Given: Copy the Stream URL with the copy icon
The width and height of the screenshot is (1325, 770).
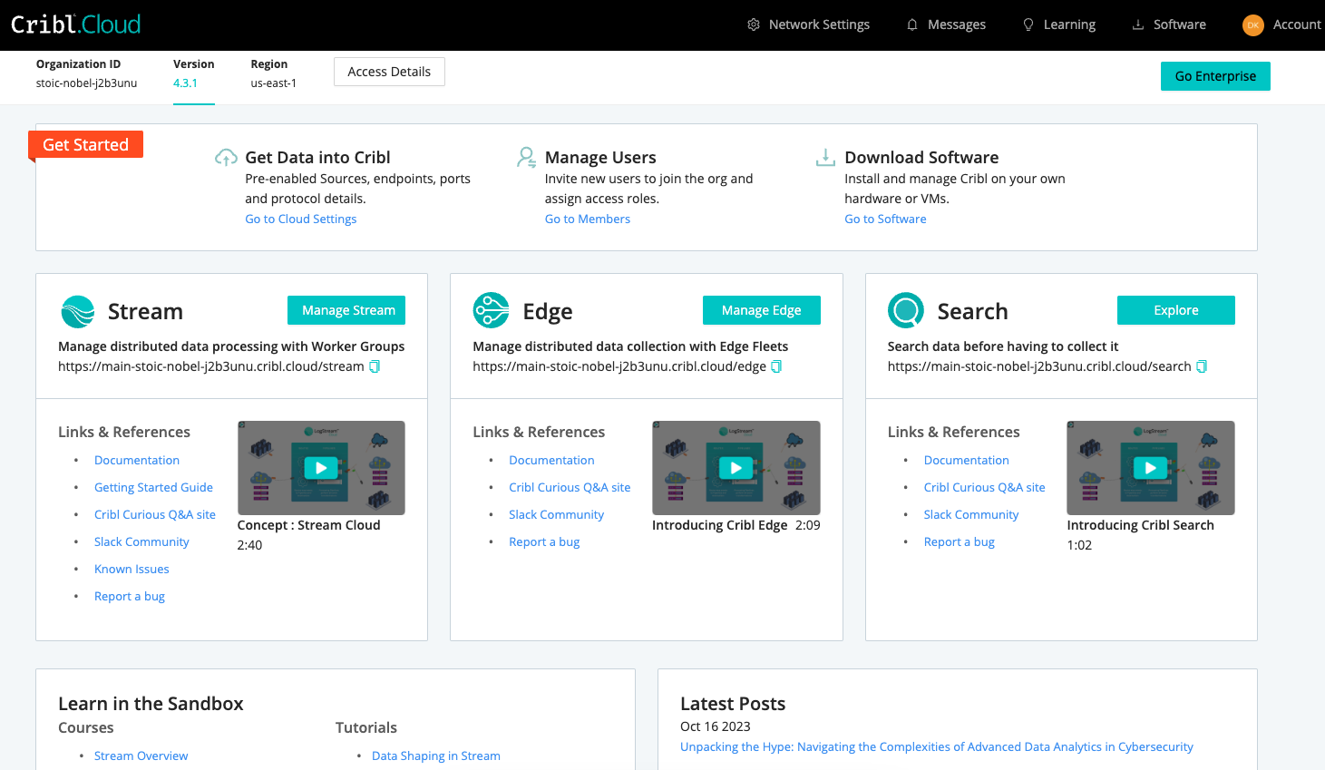Looking at the screenshot, I should click(375, 366).
